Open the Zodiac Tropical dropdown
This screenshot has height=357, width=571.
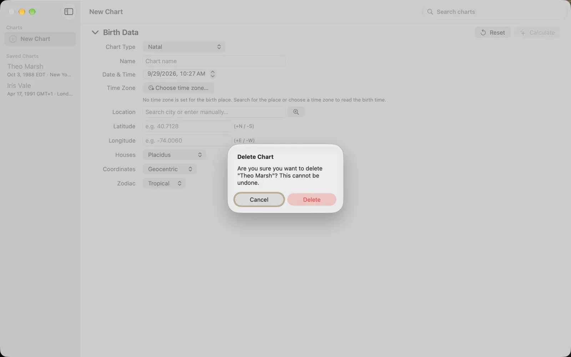tap(164, 183)
